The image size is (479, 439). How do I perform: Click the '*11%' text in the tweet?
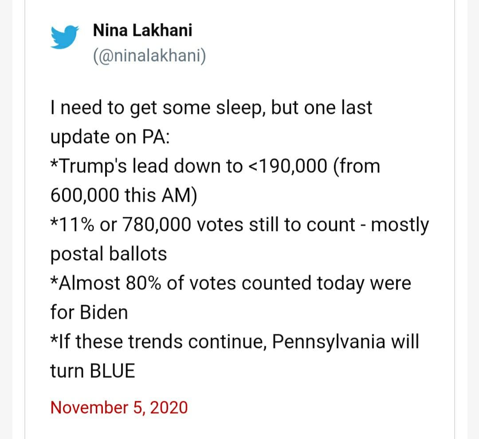[x=73, y=225]
